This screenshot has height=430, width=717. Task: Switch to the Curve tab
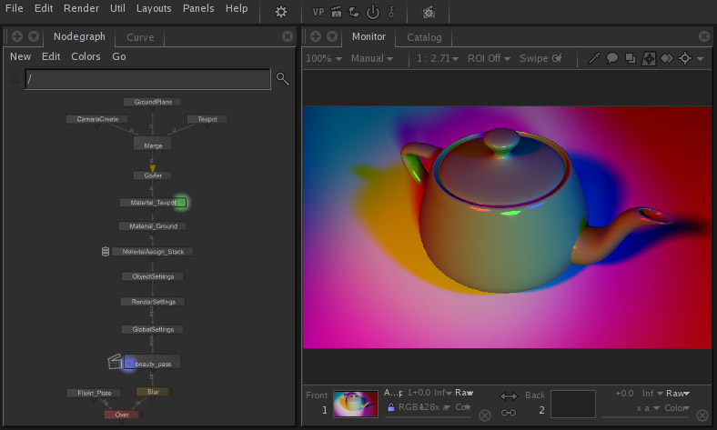[x=140, y=37]
